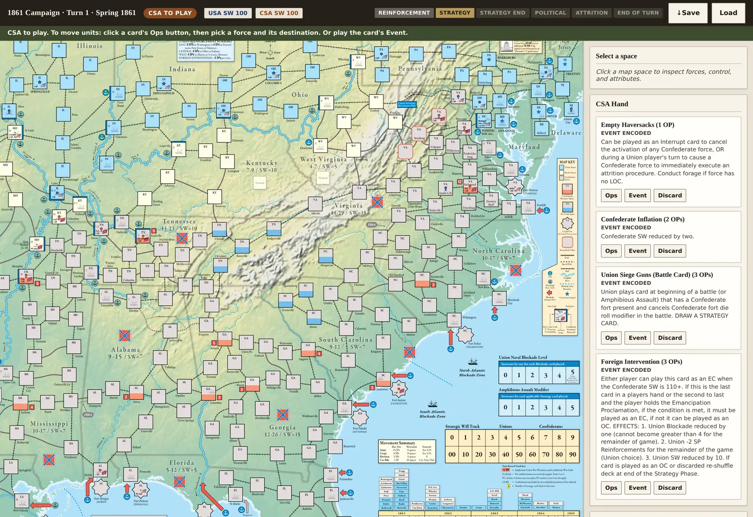Click the anchor icon next to Atlantic City
Screen dimensions: 753x517
click(577, 121)
